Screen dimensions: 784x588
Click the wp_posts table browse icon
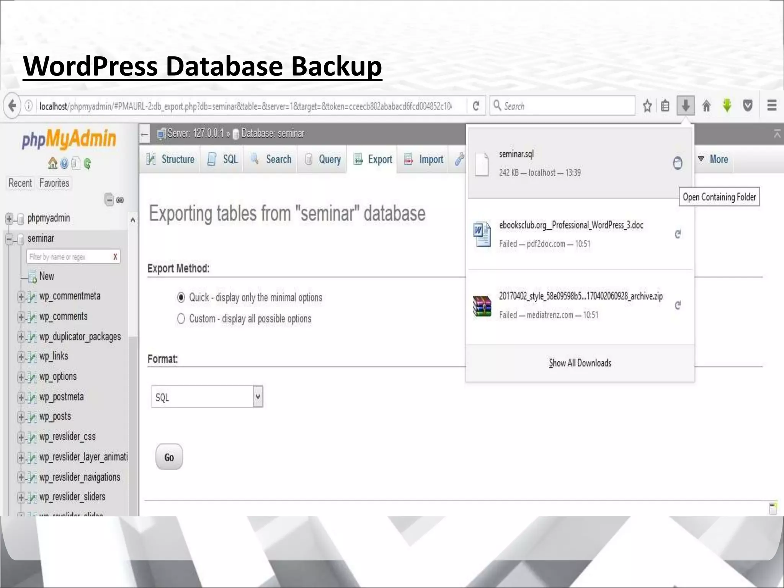(32, 417)
